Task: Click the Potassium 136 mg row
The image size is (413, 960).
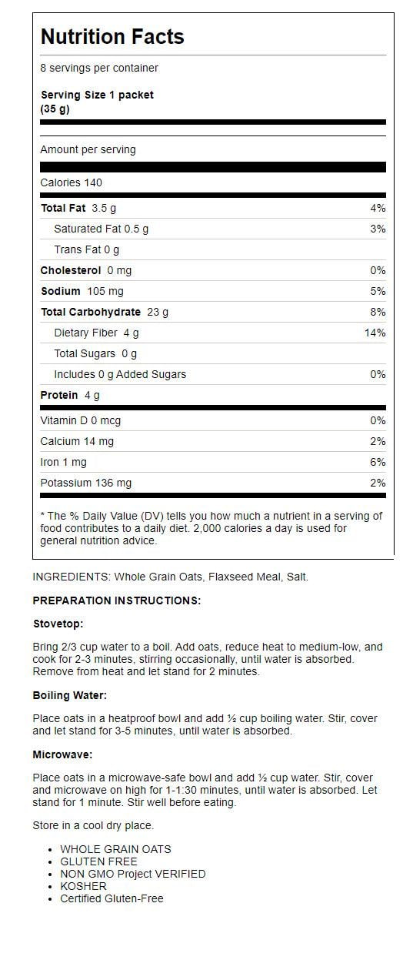Action: click(213, 483)
